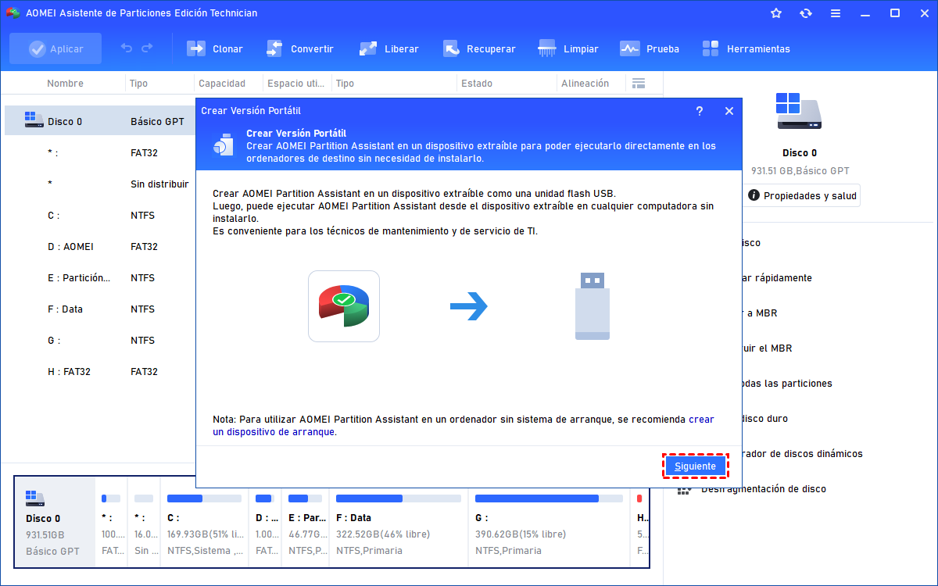Select the H : FAT32 partition row
This screenshot has width=938, height=586.
point(100,371)
